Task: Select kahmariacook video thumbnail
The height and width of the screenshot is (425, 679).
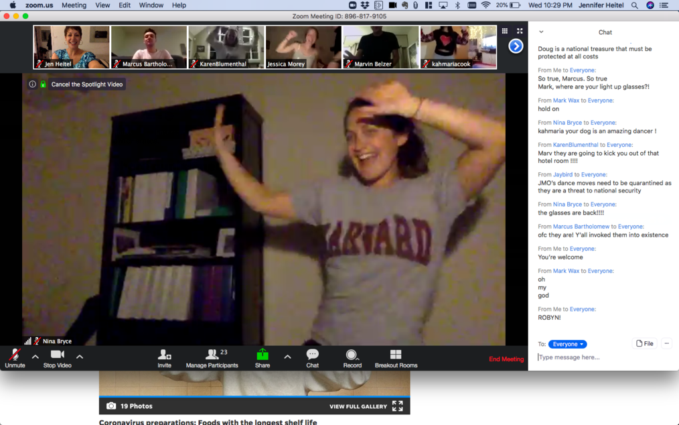Action: (458, 47)
